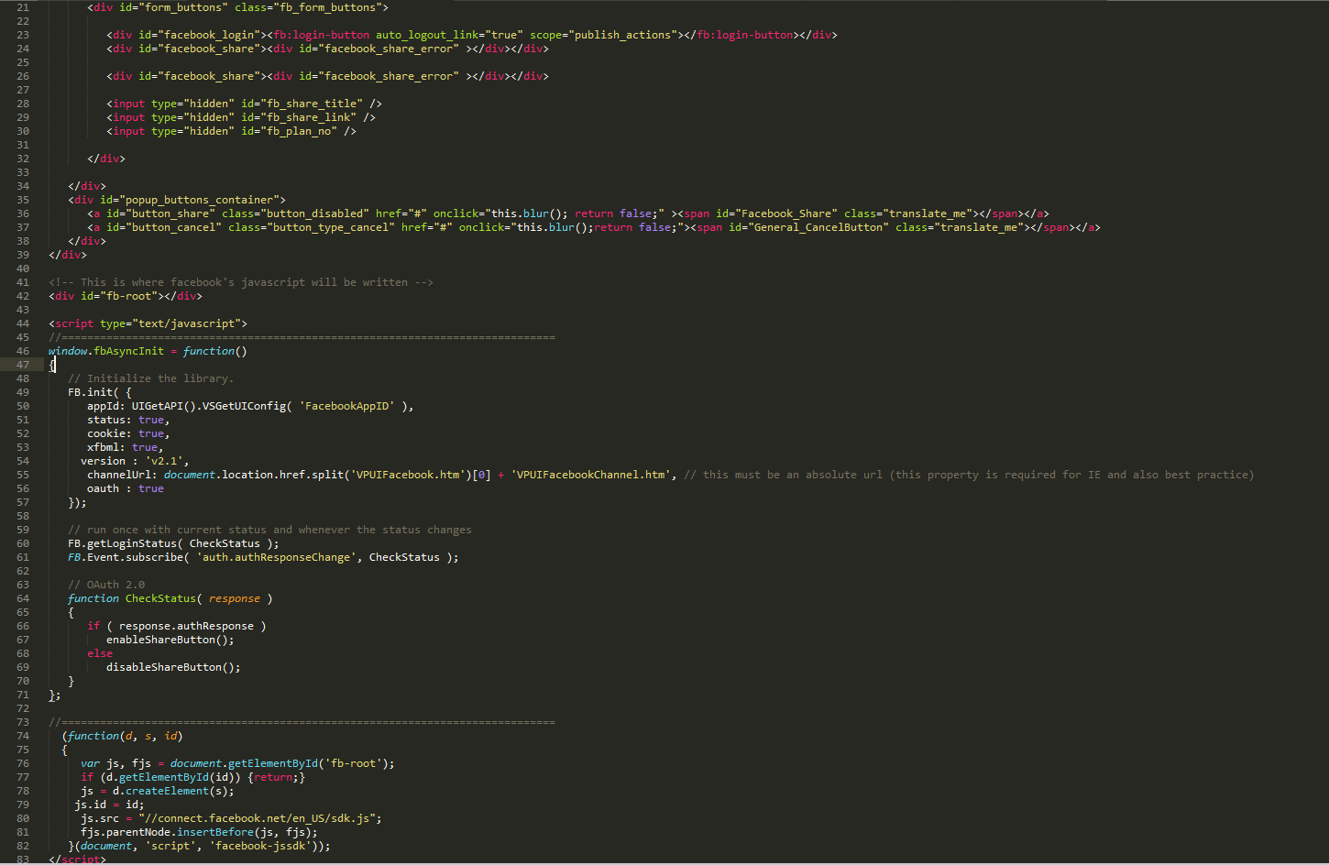
Task: Click the "fb_form_buttons" class value
Action: (x=330, y=7)
